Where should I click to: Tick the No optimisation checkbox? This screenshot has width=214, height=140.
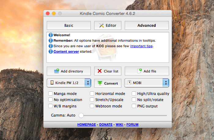50,100
